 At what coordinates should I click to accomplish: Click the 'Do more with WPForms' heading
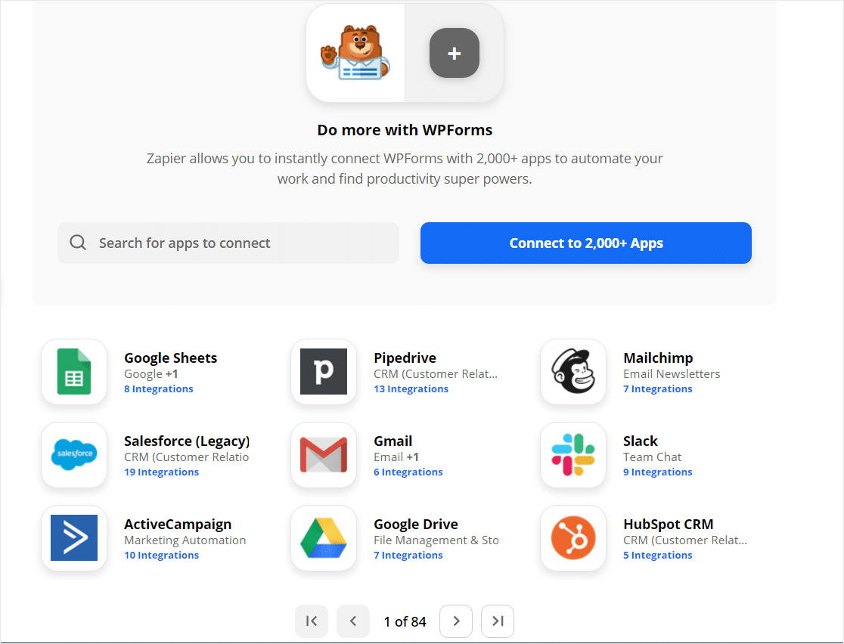[405, 130]
